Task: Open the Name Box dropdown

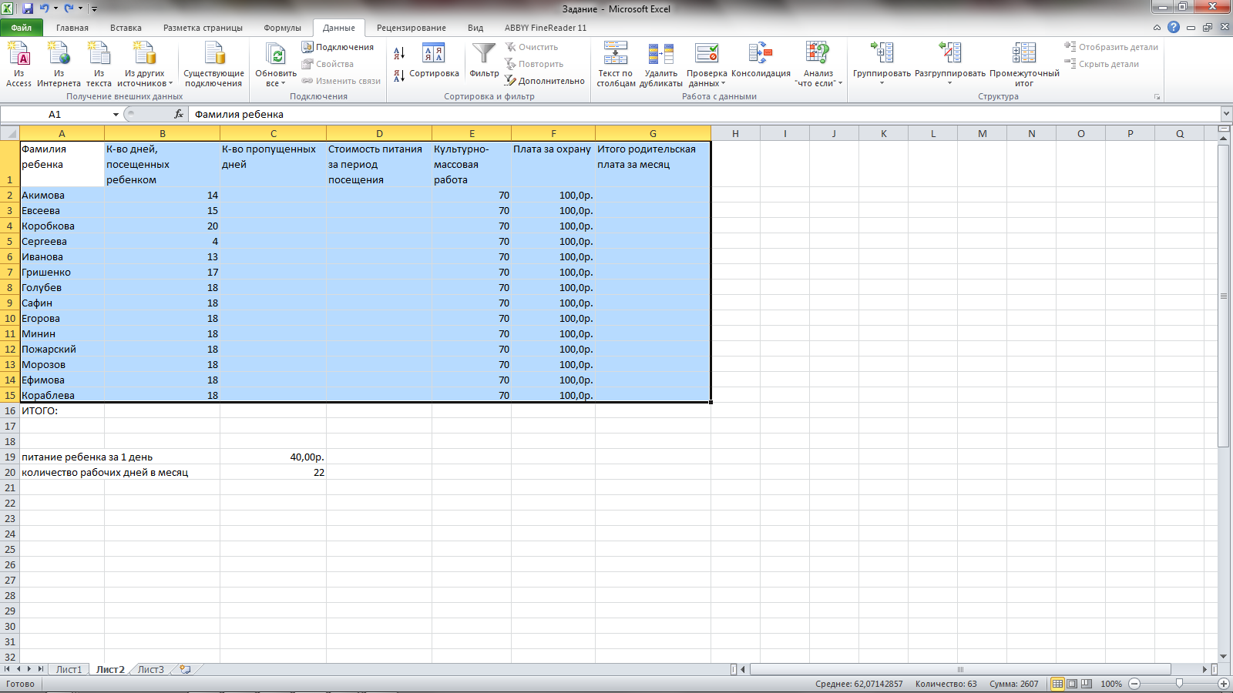Action: point(116,115)
